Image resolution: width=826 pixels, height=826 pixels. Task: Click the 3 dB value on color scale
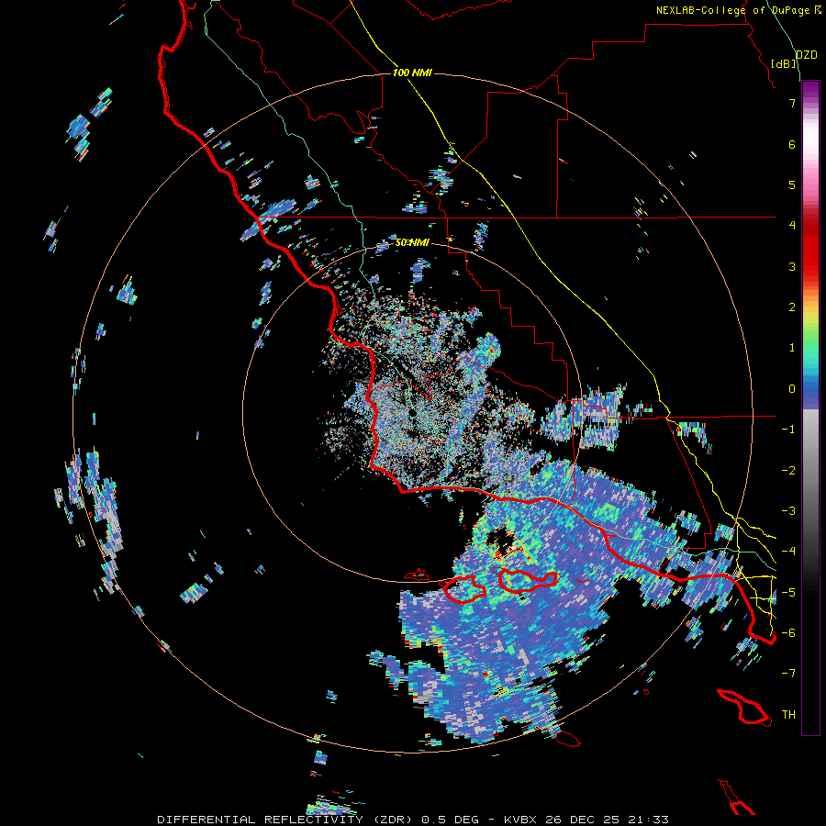(x=792, y=266)
